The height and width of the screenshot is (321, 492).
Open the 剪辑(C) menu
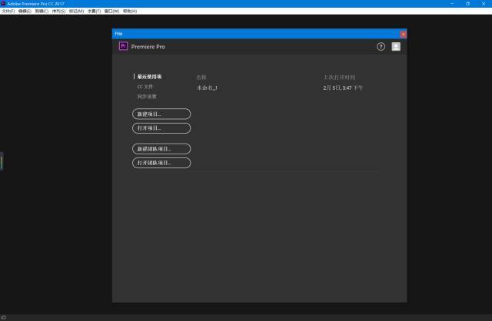point(42,11)
